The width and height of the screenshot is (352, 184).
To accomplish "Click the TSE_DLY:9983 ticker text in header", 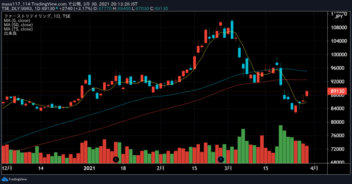I will click(x=17, y=9).
